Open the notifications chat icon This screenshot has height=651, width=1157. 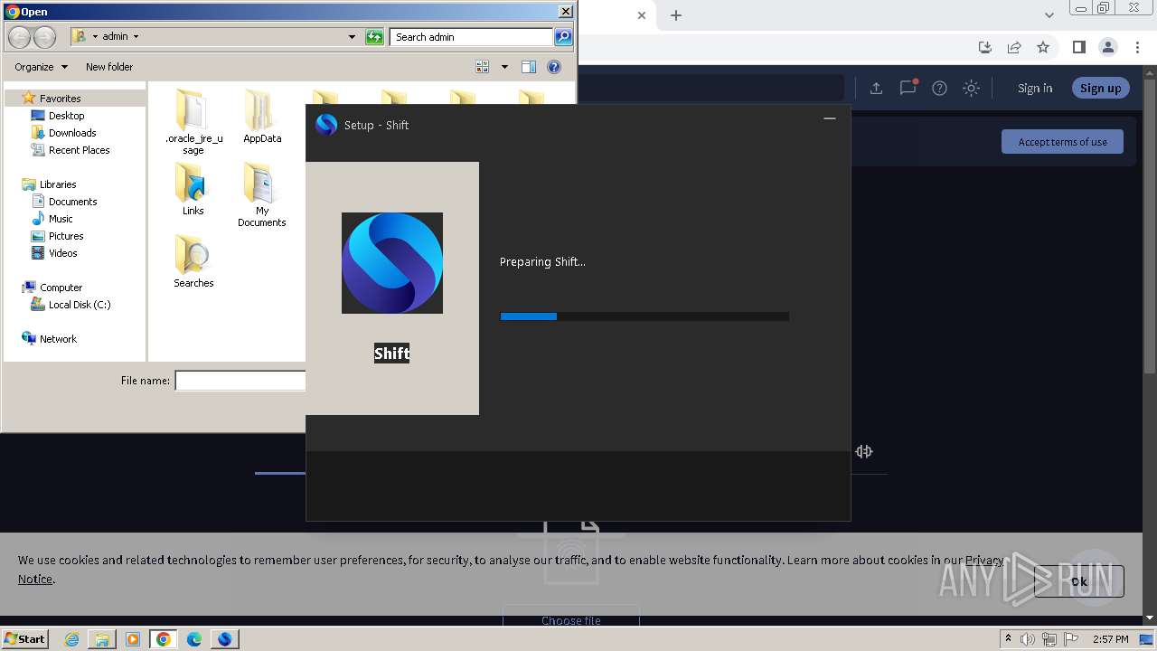908,88
